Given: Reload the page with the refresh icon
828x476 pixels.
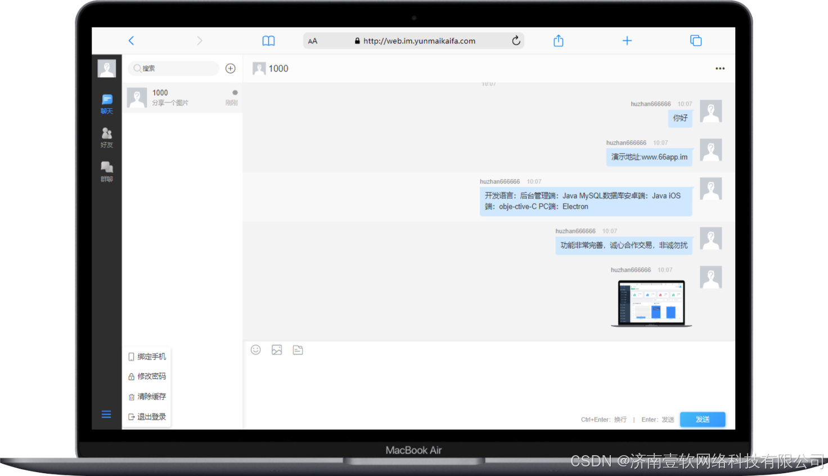Looking at the screenshot, I should 516,41.
